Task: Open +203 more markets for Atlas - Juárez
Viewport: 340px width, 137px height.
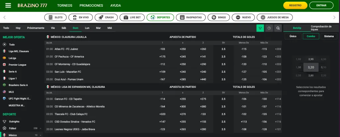Action: (x=278, y=49)
